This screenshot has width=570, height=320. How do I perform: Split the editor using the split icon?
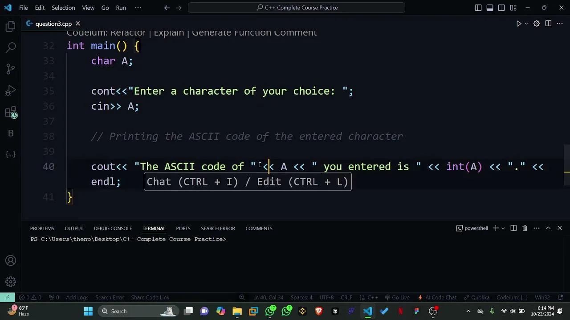548,24
